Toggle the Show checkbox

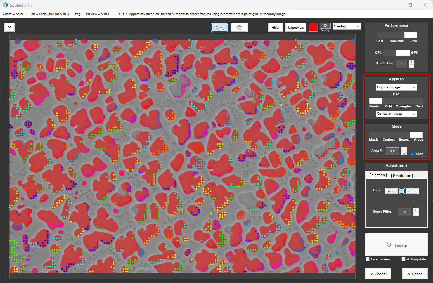pyautogui.click(x=412, y=154)
